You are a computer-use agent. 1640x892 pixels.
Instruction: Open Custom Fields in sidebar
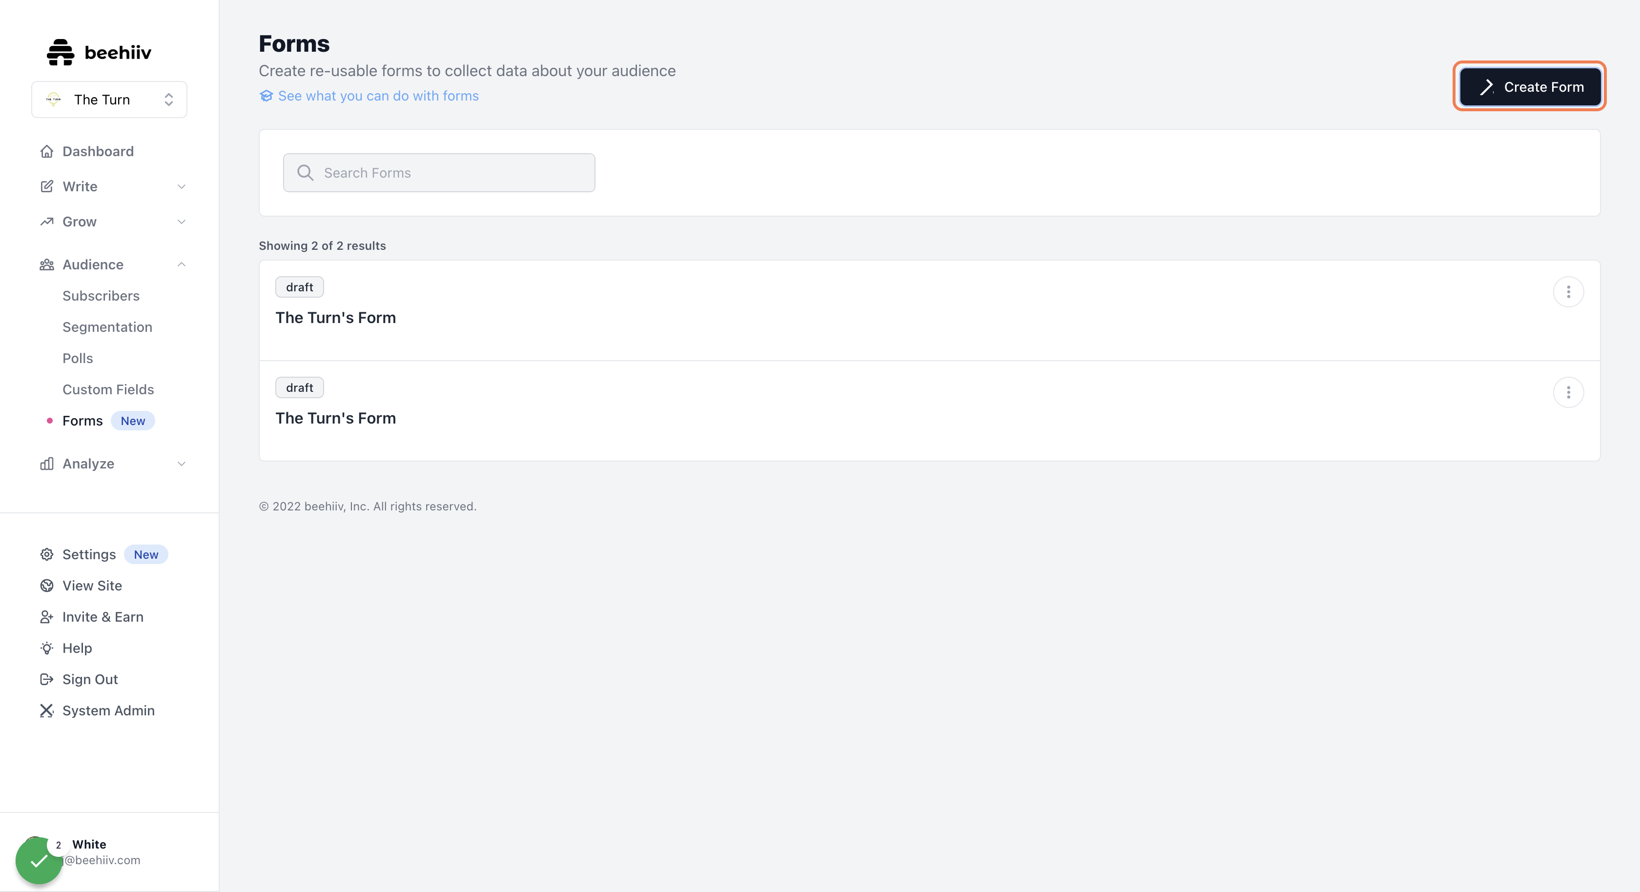pyautogui.click(x=108, y=390)
